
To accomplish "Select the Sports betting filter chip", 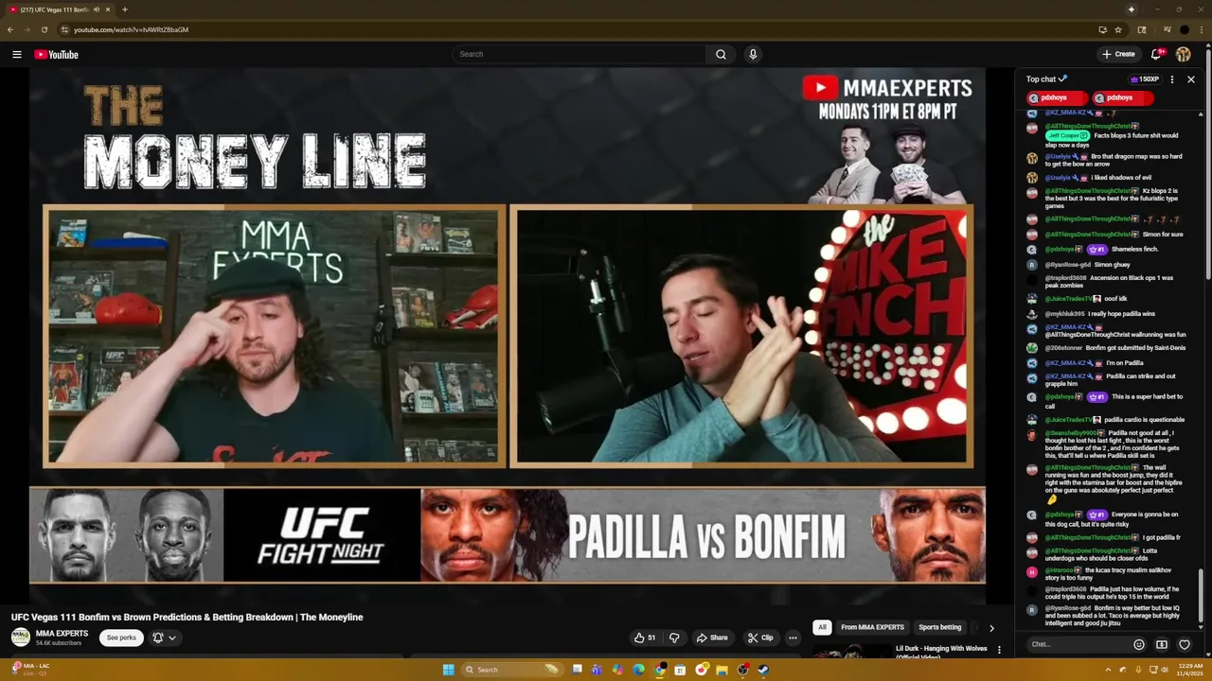I will coord(939,627).
